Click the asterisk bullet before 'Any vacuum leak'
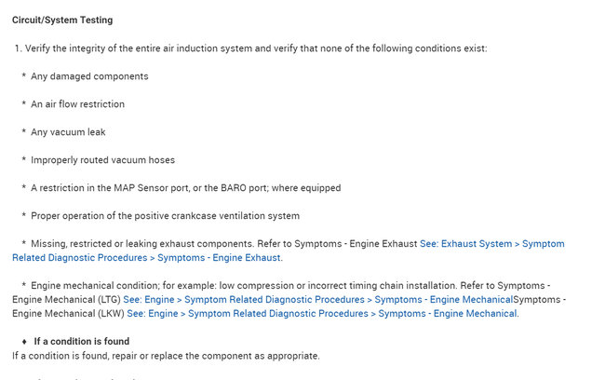The width and height of the screenshot is (605, 380). tap(23, 132)
